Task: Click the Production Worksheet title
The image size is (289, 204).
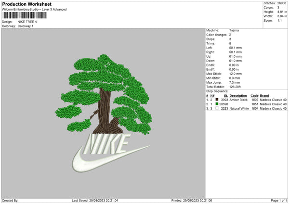Action: 27,4
